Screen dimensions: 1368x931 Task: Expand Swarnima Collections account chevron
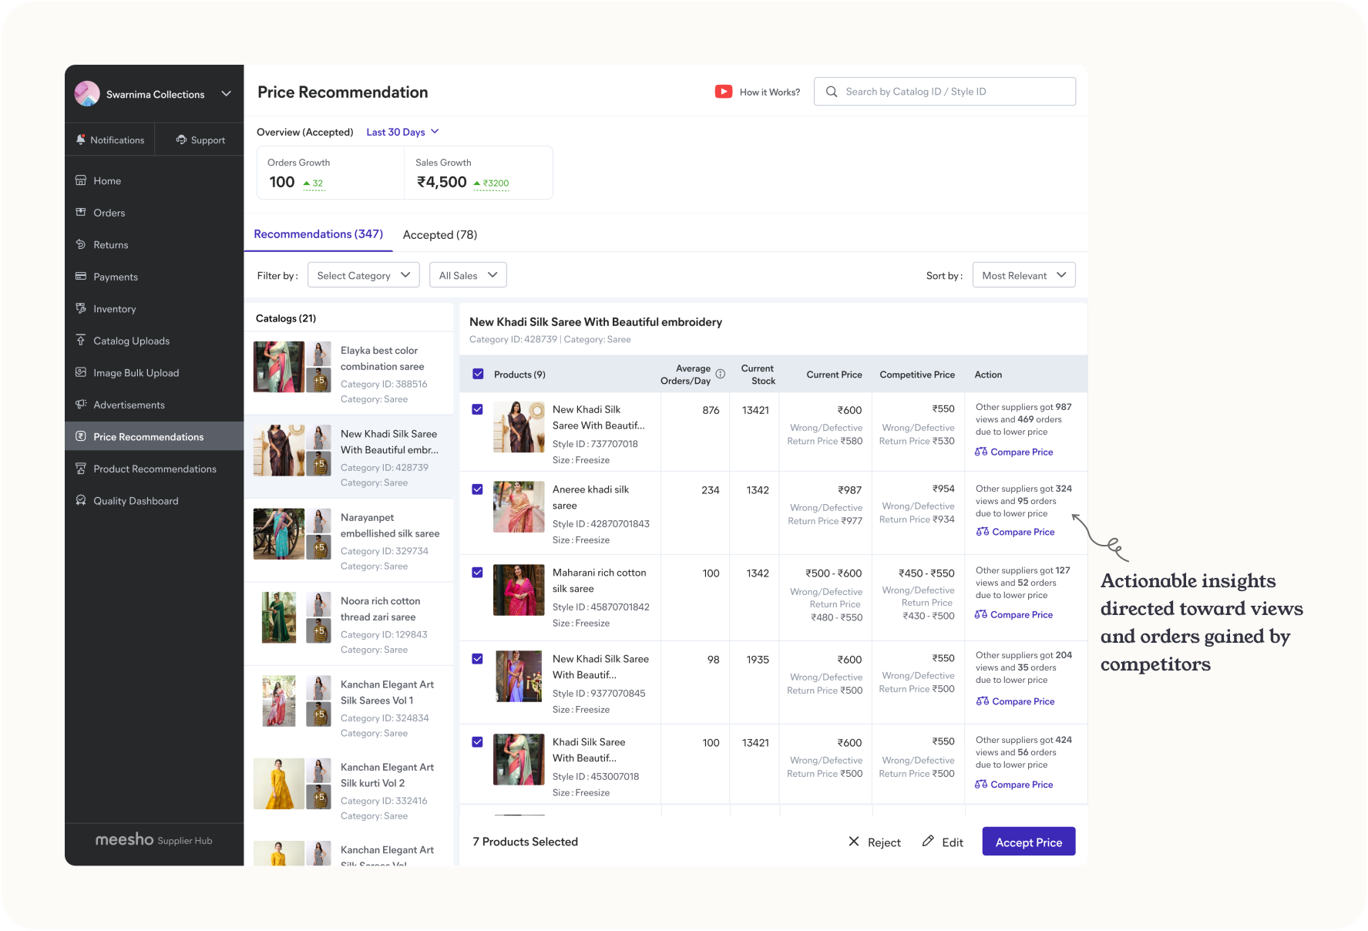tap(226, 94)
